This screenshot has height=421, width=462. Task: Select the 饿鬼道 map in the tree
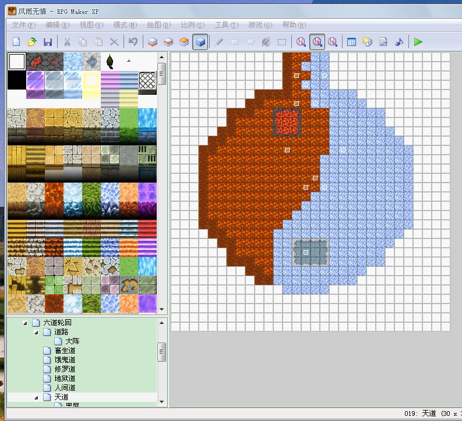(x=65, y=360)
